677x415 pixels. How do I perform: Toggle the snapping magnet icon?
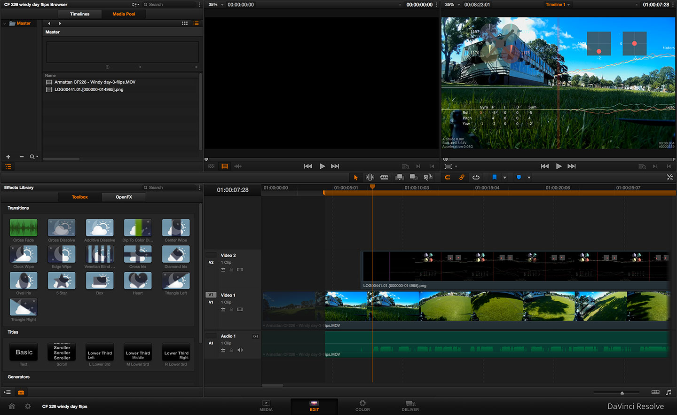point(448,177)
